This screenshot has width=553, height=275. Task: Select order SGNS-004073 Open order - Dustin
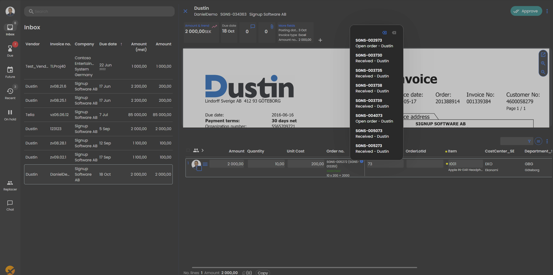pos(374,118)
